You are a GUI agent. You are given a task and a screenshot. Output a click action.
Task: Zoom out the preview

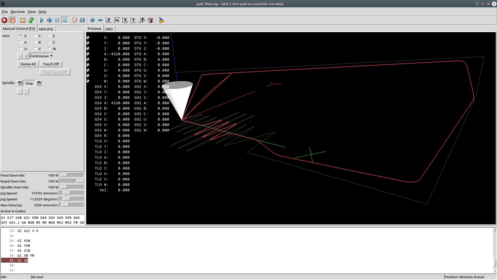pyautogui.click(x=100, y=20)
